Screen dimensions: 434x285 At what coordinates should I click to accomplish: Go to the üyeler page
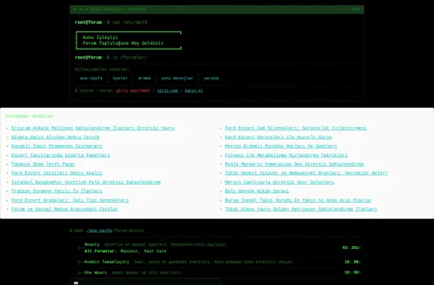[x=120, y=78]
